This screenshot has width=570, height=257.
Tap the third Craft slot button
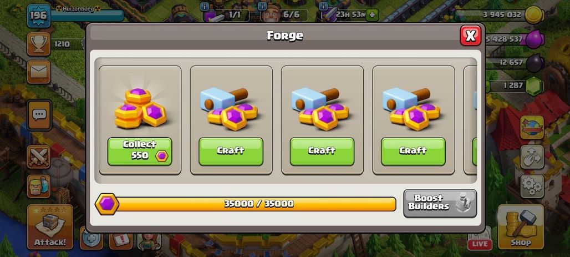coord(413,152)
